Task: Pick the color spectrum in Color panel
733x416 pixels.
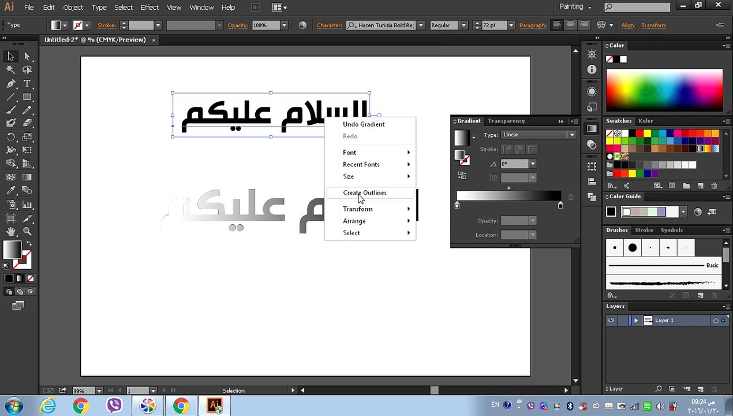Action: click(x=664, y=89)
